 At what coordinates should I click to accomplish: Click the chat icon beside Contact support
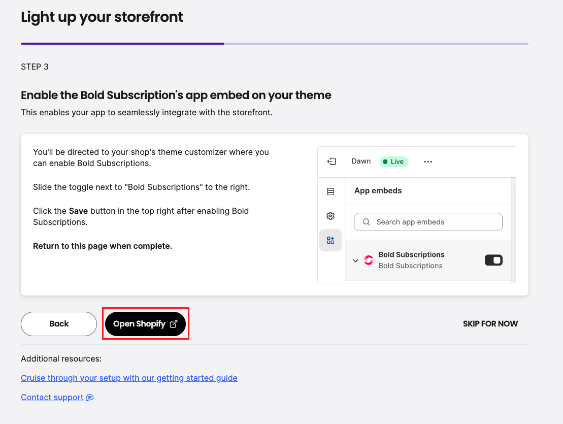[x=90, y=397]
